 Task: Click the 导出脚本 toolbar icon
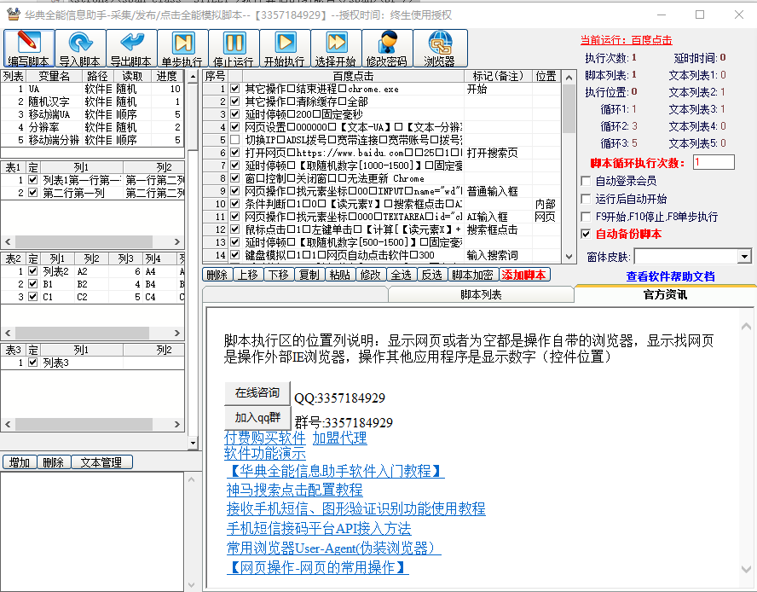click(x=131, y=49)
